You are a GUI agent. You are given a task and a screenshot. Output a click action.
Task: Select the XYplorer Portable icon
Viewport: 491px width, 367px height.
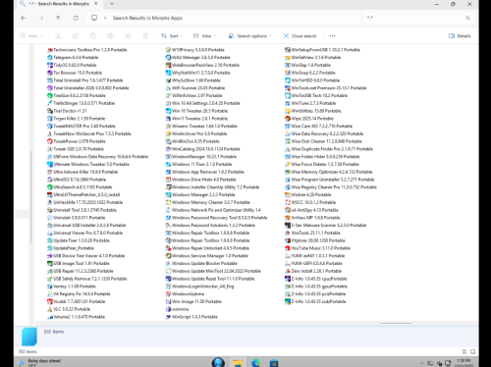[288, 240]
